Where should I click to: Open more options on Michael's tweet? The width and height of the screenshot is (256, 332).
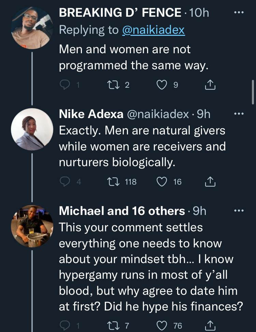(239, 211)
